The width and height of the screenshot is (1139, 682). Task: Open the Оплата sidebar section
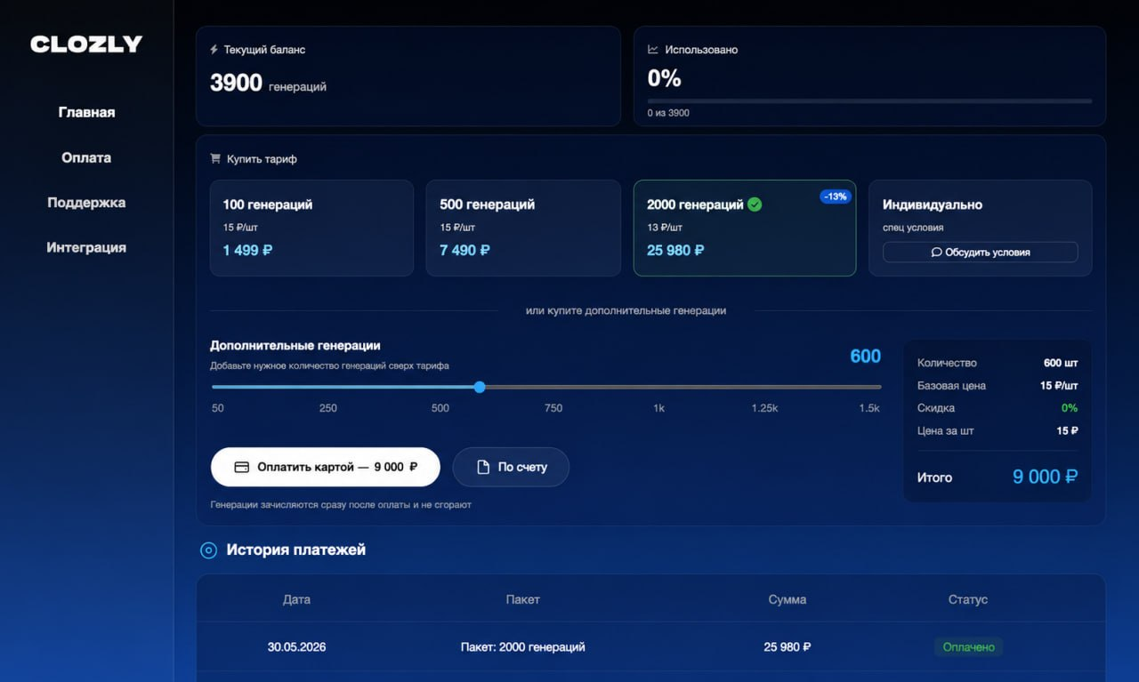(86, 157)
